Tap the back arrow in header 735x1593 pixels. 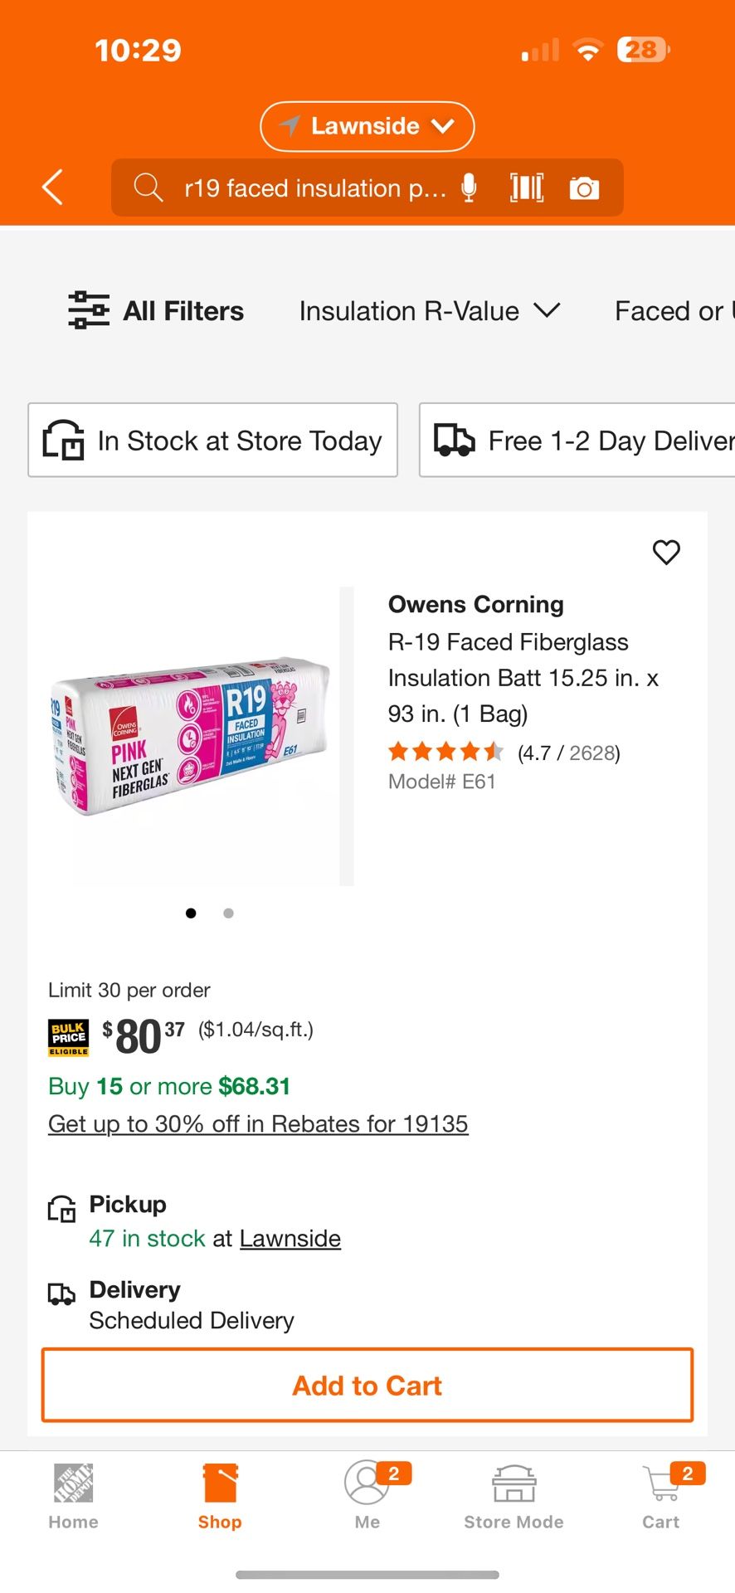click(x=53, y=187)
